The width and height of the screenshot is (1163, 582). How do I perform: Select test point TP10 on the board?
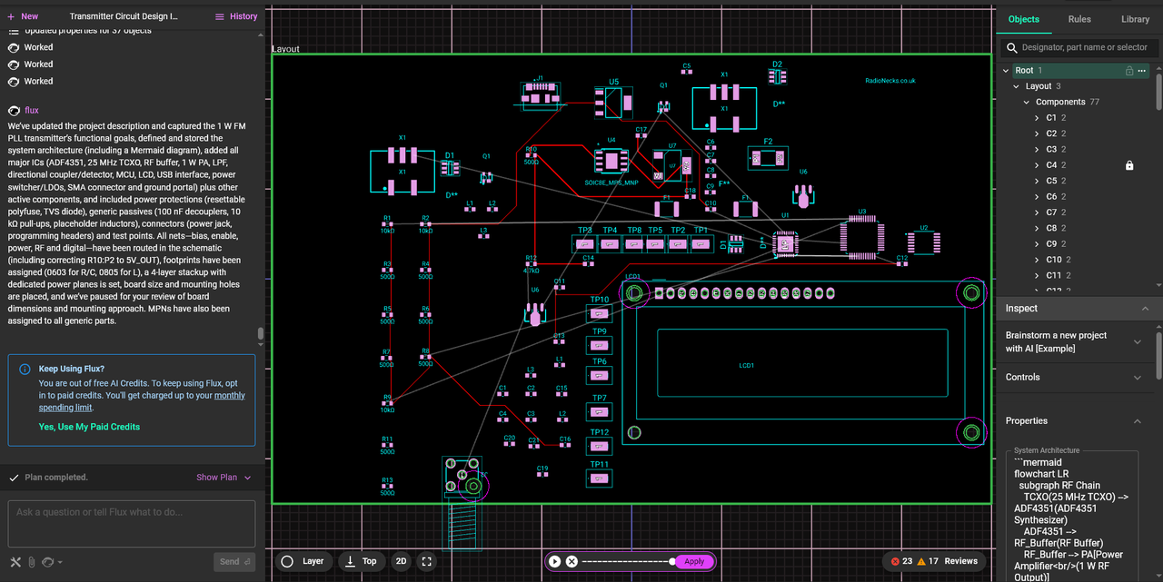(599, 313)
